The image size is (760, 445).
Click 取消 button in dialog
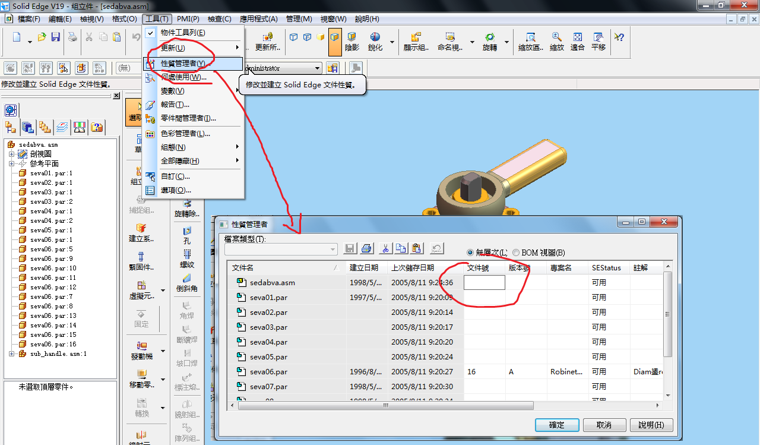(x=604, y=425)
